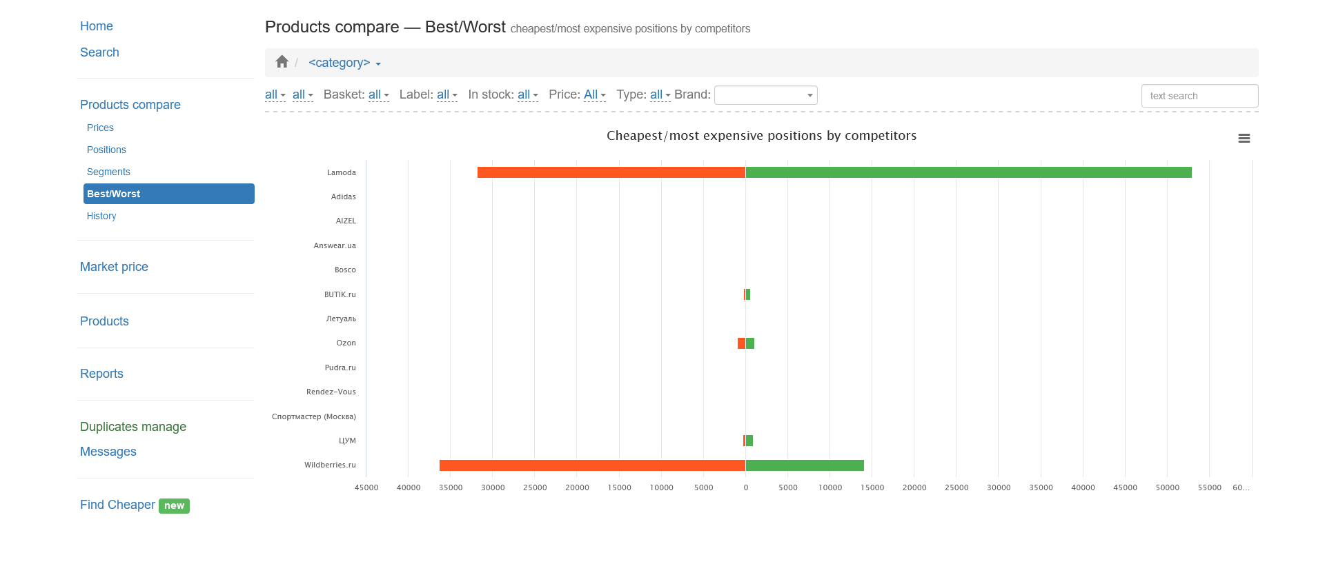The height and width of the screenshot is (584, 1325).
Task: Open Products page link
Action: pyautogui.click(x=104, y=321)
